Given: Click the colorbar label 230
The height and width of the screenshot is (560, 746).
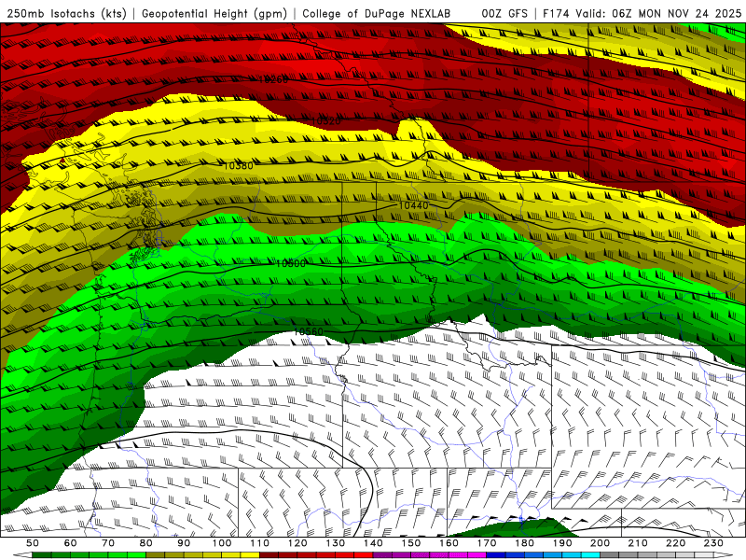Looking at the screenshot, I should (713, 543).
